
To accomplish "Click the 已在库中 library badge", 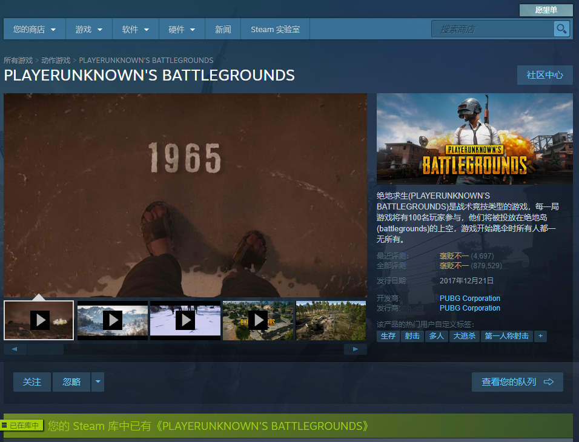I will click(x=22, y=426).
